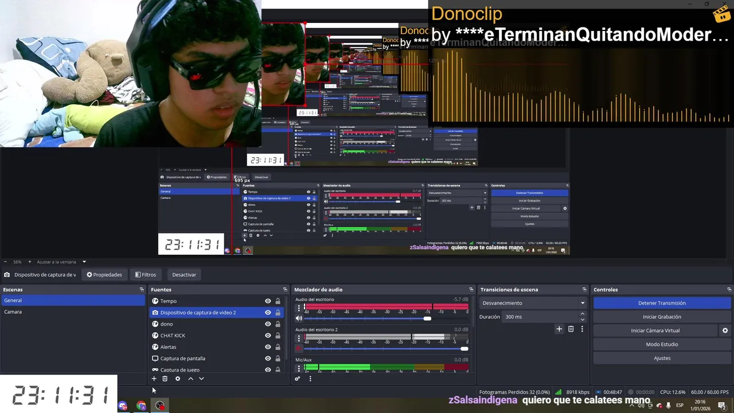Toggle the lock on the Alertas source
Viewport: 734px width, 413px height.
click(x=278, y=347)
